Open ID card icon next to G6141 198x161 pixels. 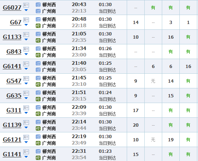pos(26,64)
